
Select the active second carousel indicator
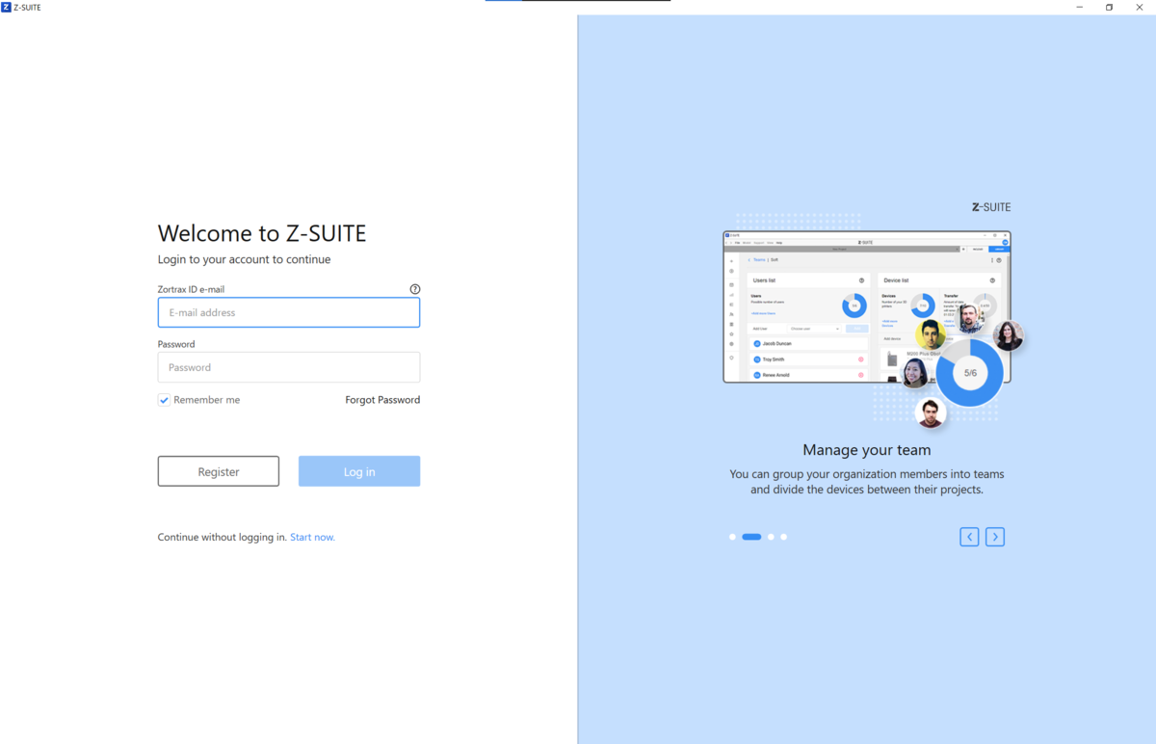[x=751, y=537]
